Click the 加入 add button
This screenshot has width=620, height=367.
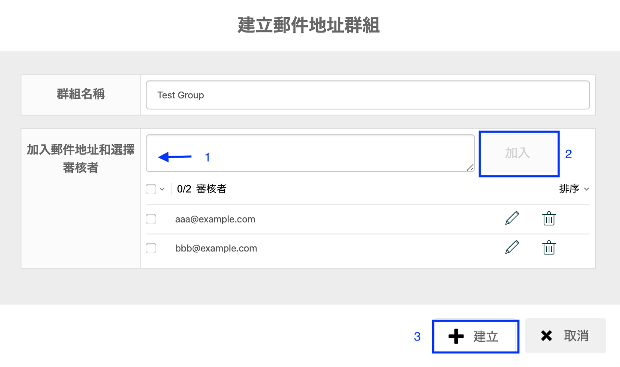519,154
